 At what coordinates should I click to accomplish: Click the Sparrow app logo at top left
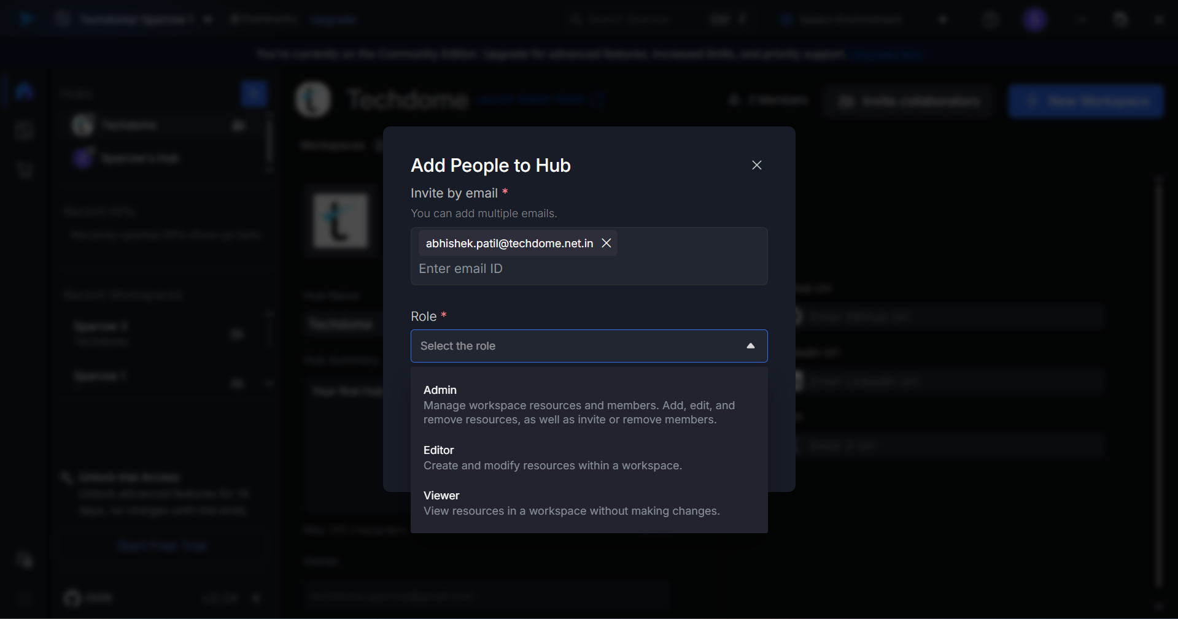(x=26, y=19)
